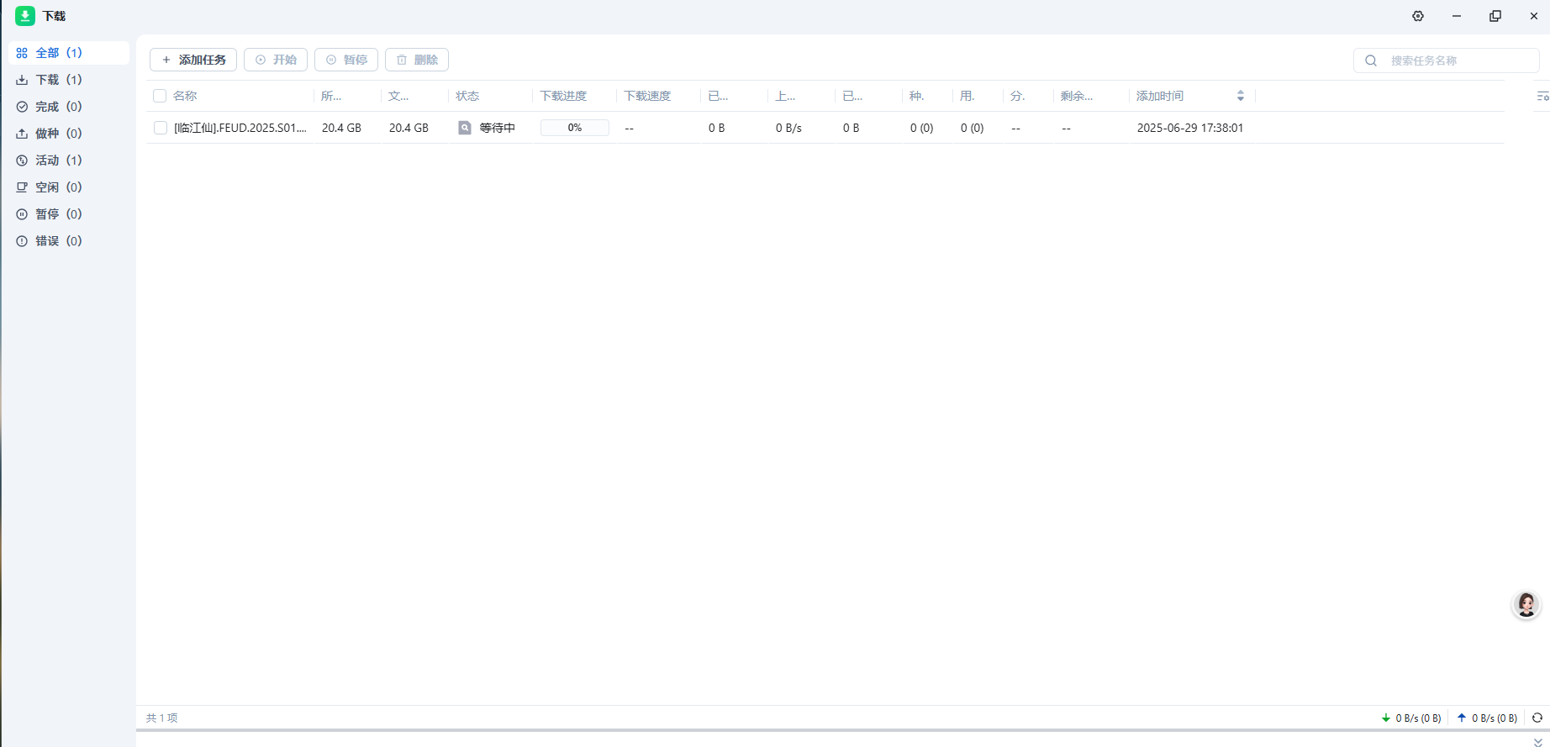This screenshot has height=747, width=1550.
Task: Click the 文... column header
Action: coord(398,96)
